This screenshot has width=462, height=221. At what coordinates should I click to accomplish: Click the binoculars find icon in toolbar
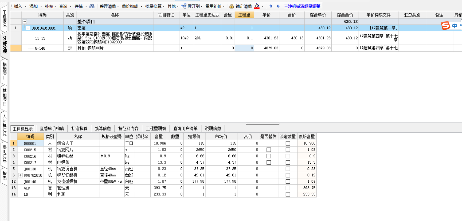(x=92, y=6)
